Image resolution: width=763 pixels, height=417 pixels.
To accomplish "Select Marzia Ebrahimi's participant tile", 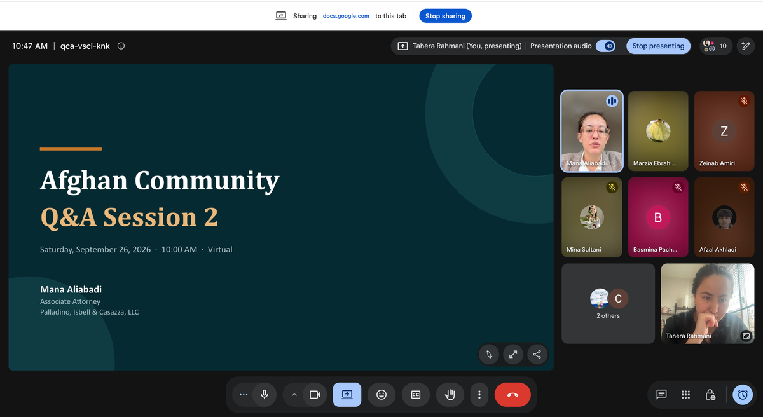I will (x=658, y=131).
